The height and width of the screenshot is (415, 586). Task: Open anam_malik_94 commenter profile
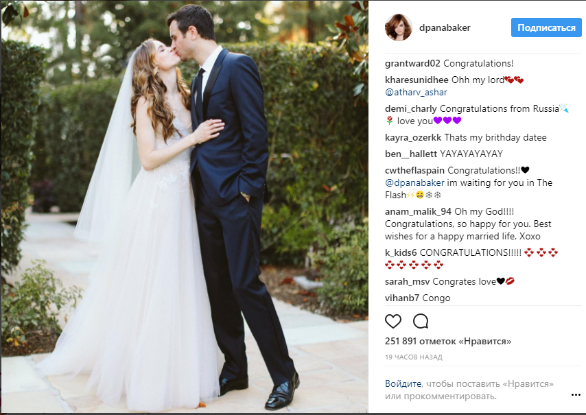point(418,212)
